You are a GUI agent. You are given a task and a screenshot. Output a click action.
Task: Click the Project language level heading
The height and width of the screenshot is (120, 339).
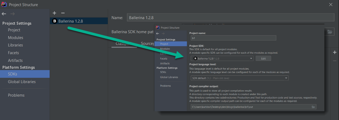click(203, 64)
